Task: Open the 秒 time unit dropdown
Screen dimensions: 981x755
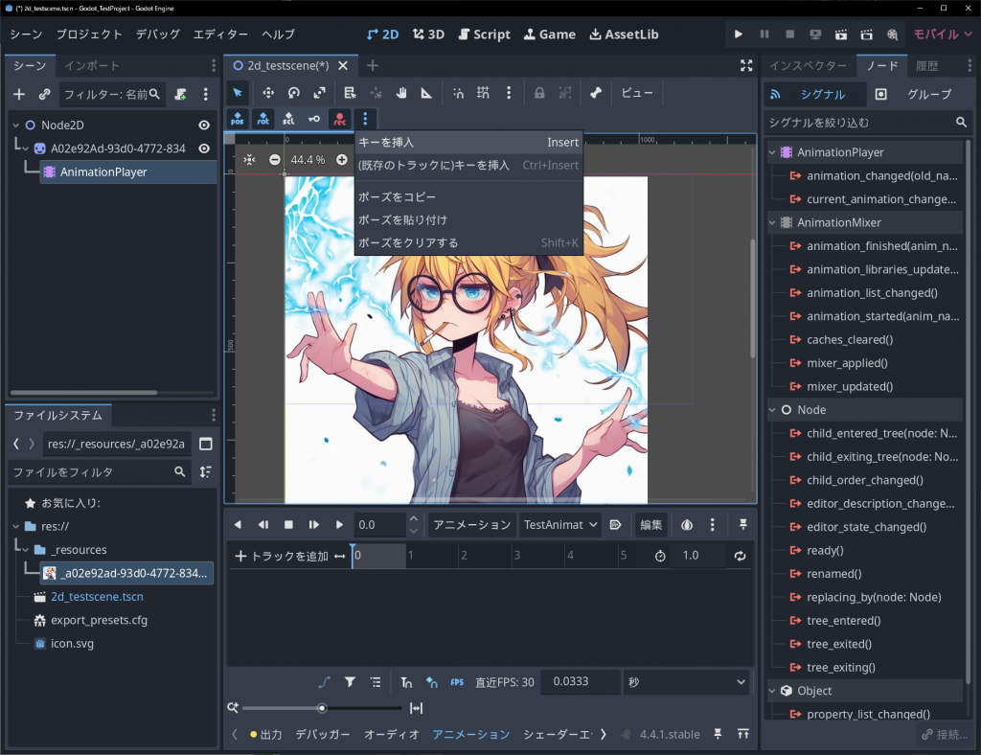Action: click(x=686, y=682)
